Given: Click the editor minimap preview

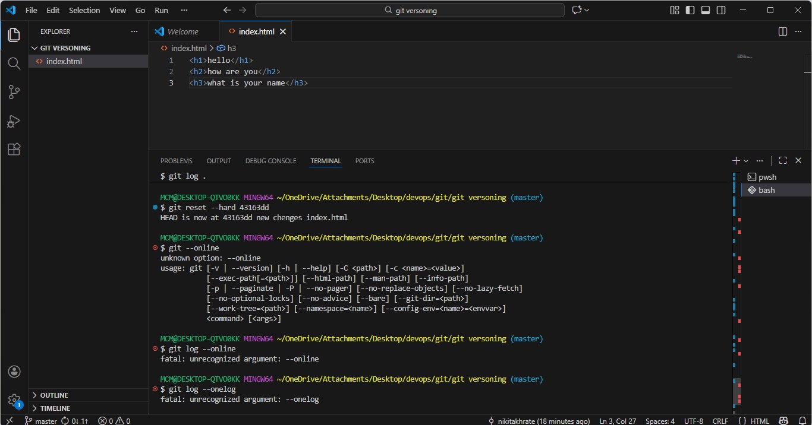Looking at the screenshot, I should 744,57.
